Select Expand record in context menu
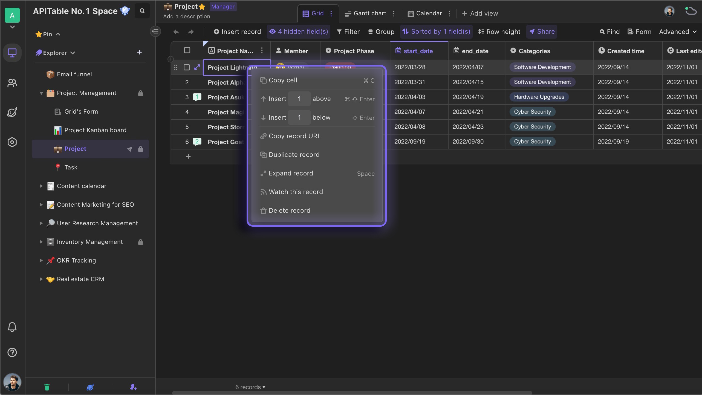The image size is (702, 395). click(317, 173)
